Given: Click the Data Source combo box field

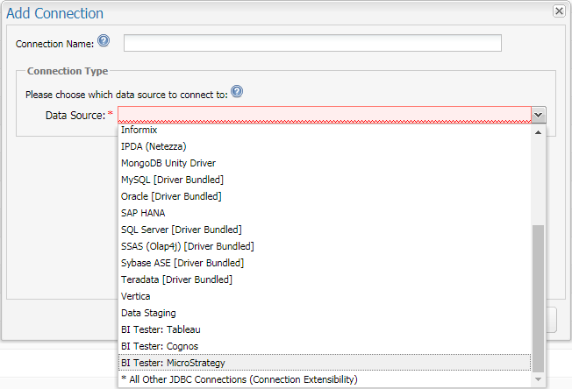Looking at the screenshot, I should [325, 115].
